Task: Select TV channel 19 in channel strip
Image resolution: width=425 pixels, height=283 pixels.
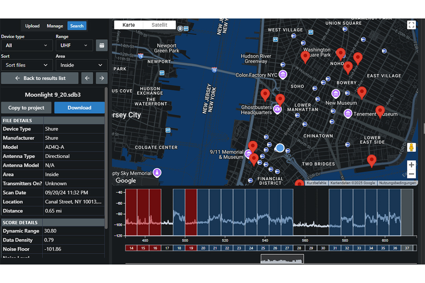Action: (x=191, y=248)
